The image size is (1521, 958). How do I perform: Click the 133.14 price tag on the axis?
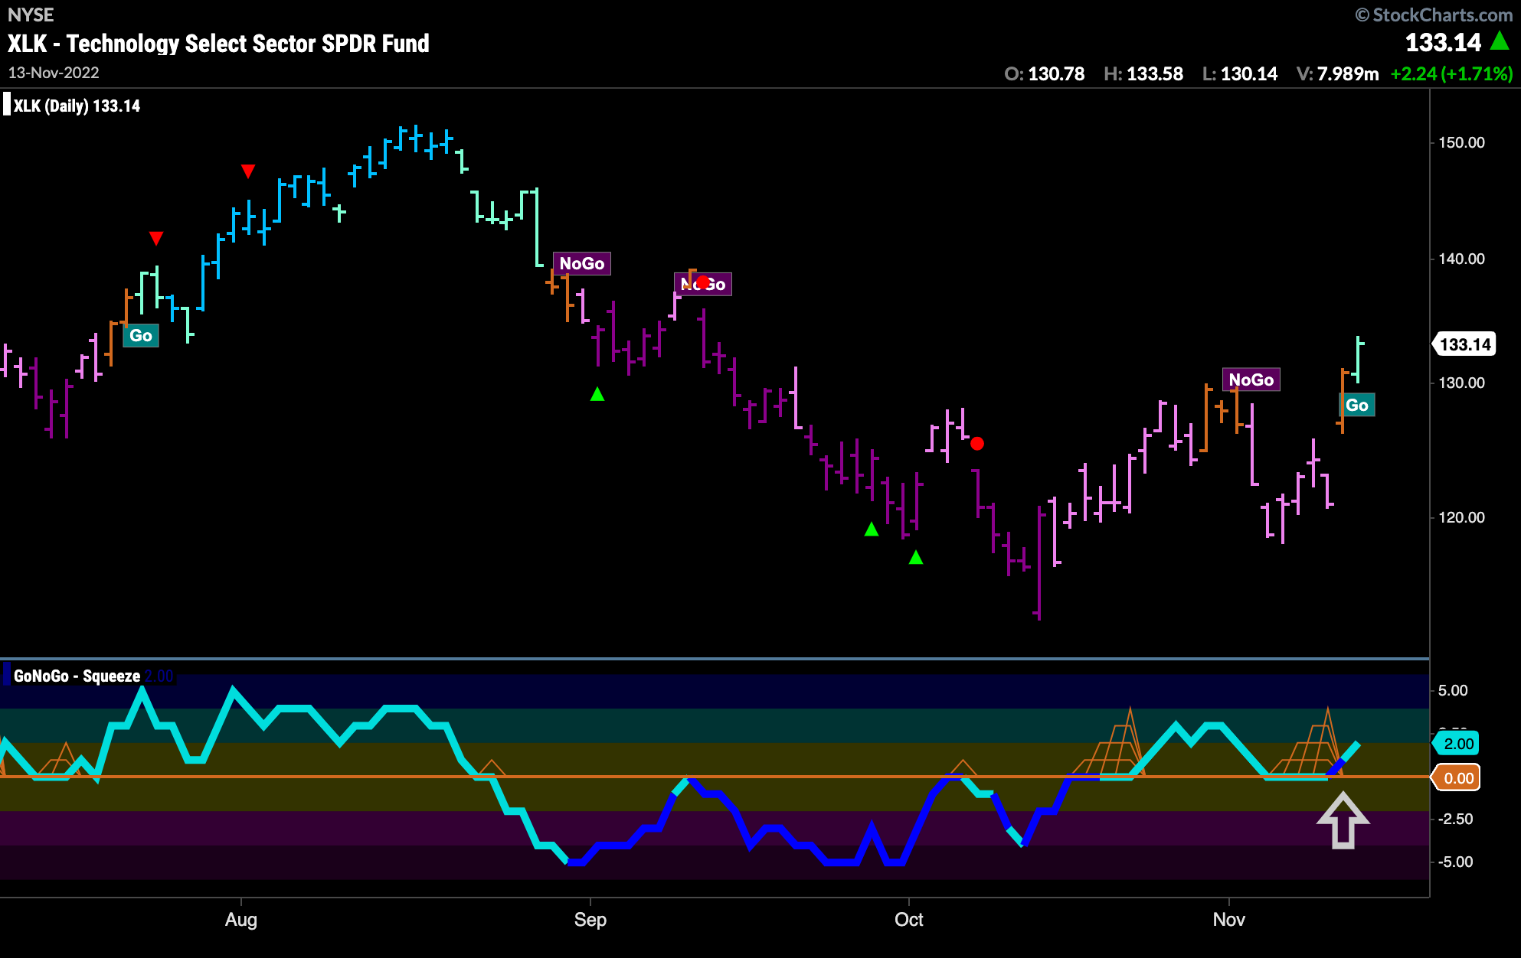1464,344
